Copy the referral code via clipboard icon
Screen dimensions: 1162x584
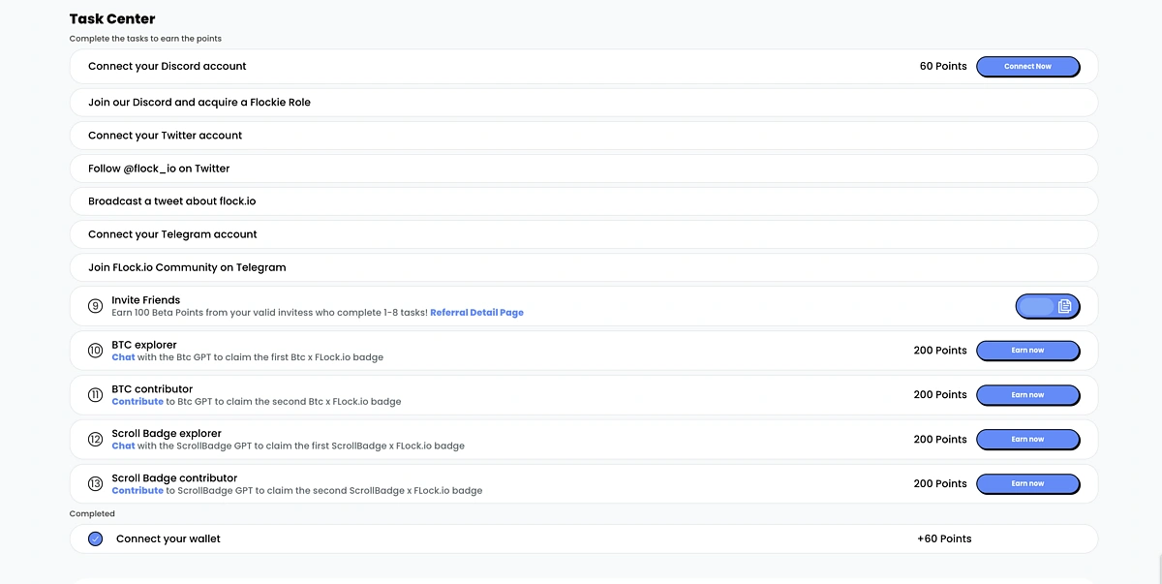coord(1064,307)
